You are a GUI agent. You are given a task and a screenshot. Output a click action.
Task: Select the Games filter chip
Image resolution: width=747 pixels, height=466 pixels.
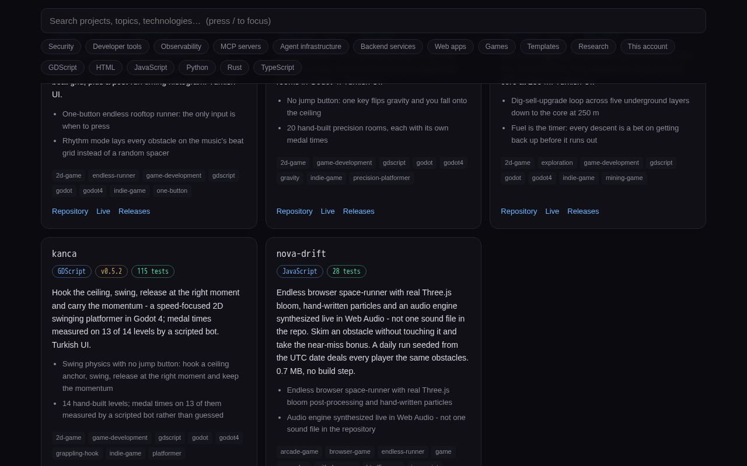497,47
